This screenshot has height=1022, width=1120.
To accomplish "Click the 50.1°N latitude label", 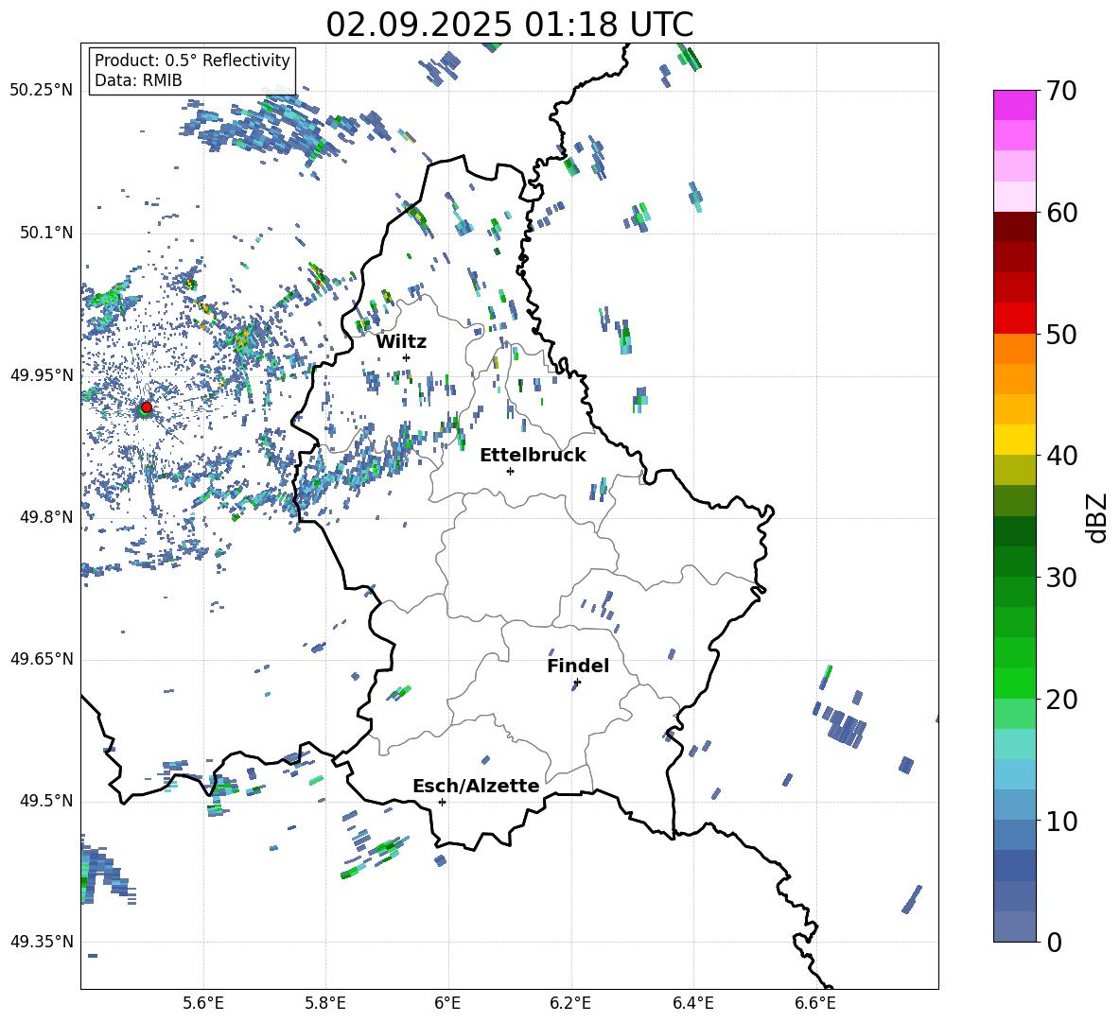I will coord(46,234).
